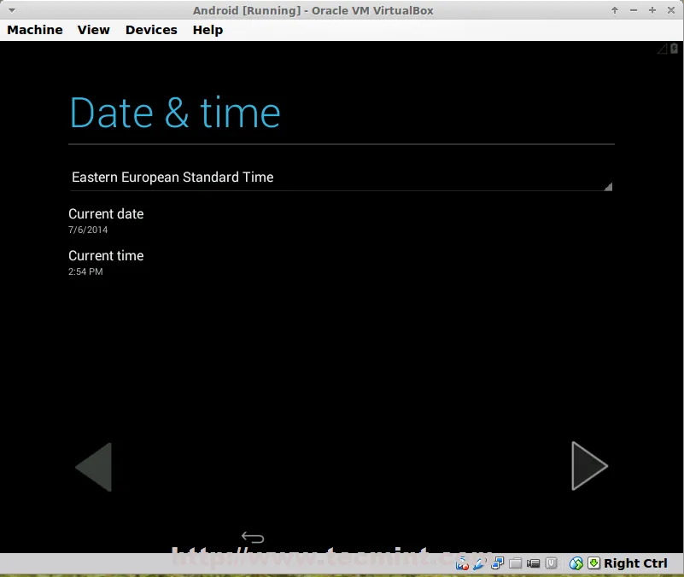Open the Machine menu
The image size is (684, 577).
35,30
